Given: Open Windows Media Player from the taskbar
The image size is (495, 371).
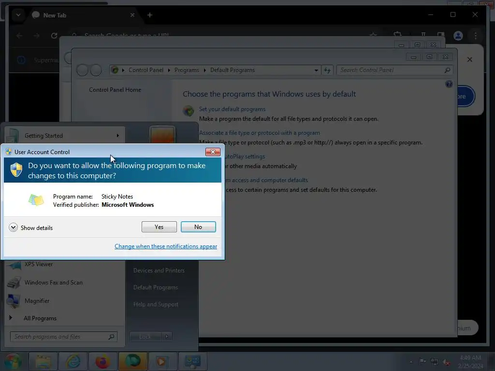Looking at the screenshot, I should pos(162,361).
